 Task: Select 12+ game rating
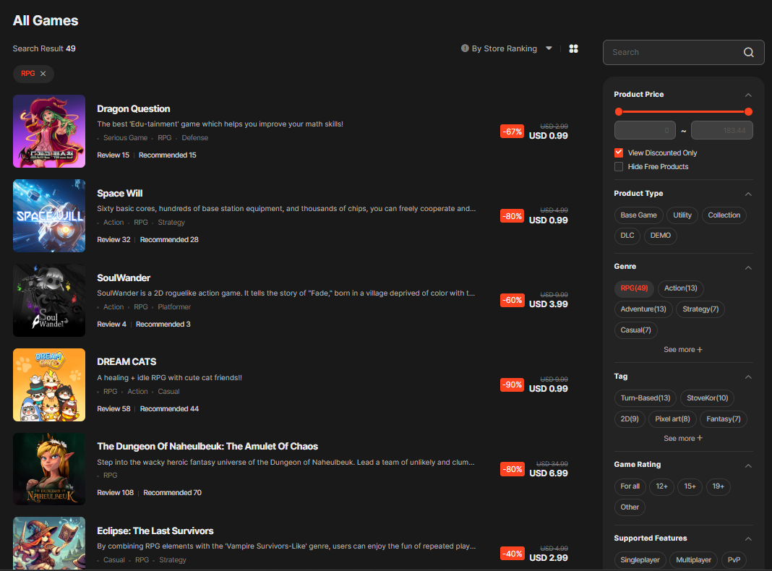point(661,486)
